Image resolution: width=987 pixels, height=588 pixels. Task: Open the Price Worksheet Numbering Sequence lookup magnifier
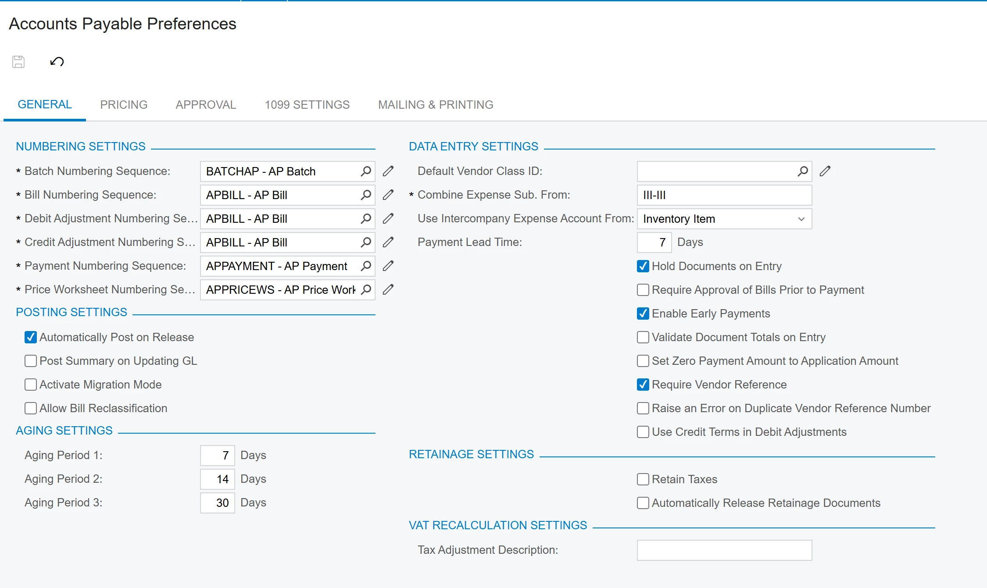(366, 289)
